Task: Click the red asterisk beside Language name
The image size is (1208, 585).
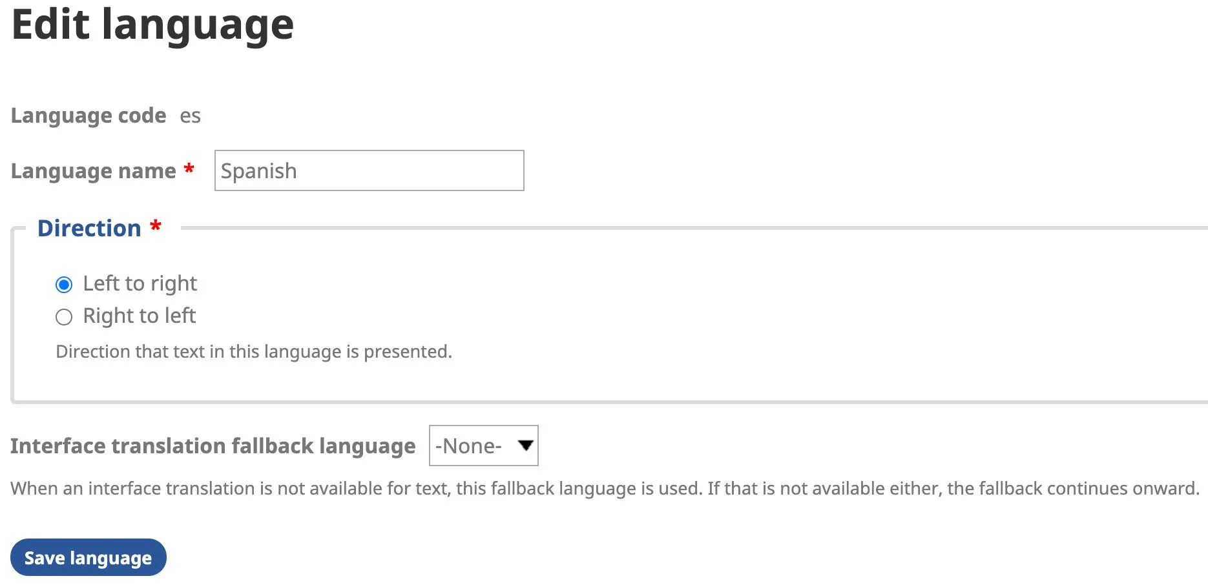Action: 189,169
